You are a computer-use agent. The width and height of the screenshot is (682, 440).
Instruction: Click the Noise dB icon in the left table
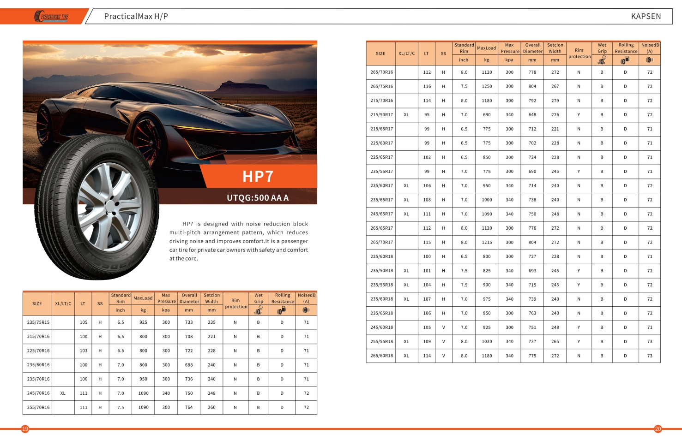tap(306, 310)
